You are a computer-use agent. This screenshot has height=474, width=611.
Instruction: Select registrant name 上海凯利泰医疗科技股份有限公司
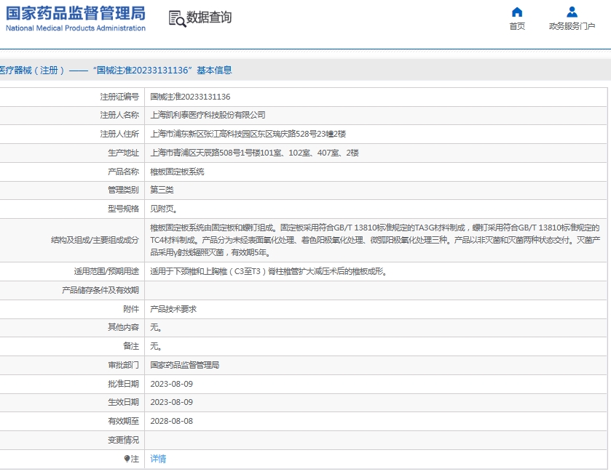pos(208,115)
